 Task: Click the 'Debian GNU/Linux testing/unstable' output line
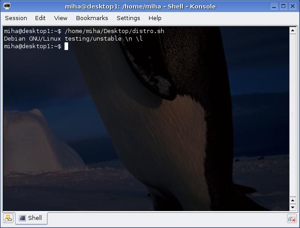point(73,38)
